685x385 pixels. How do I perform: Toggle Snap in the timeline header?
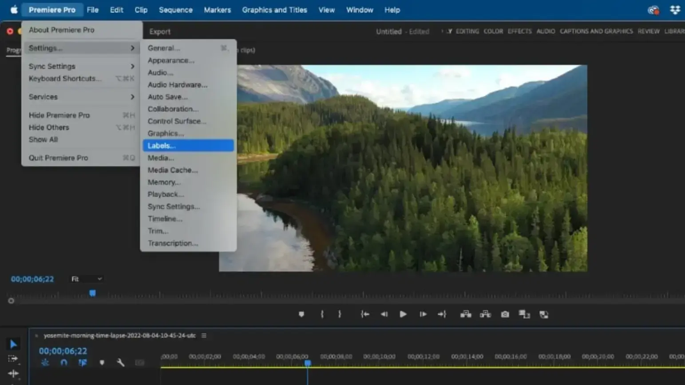64,362
